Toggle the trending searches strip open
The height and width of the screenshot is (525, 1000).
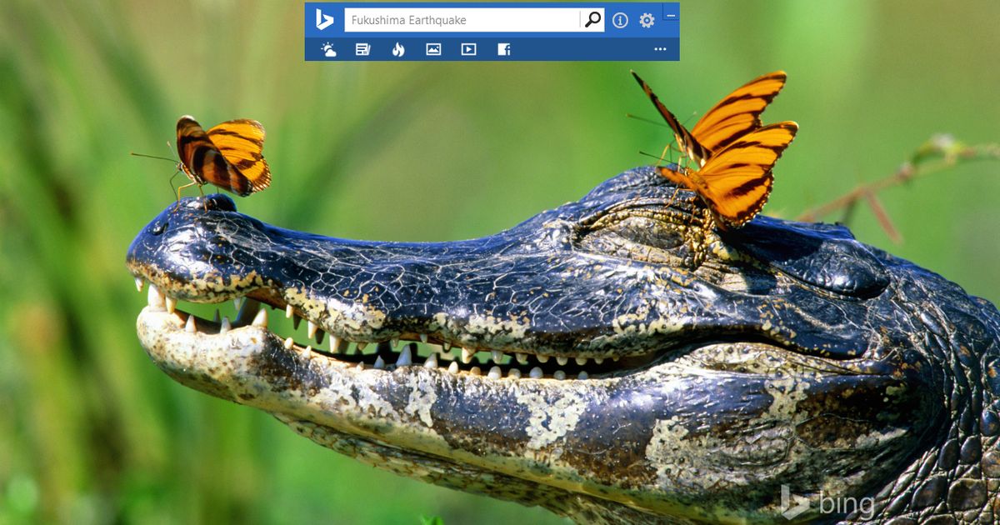tap(398, 50)
